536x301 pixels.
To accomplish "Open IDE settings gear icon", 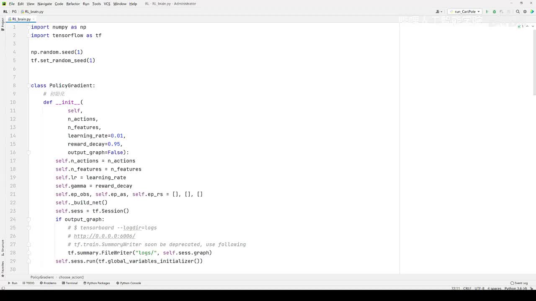I will (x=524, y=12).
